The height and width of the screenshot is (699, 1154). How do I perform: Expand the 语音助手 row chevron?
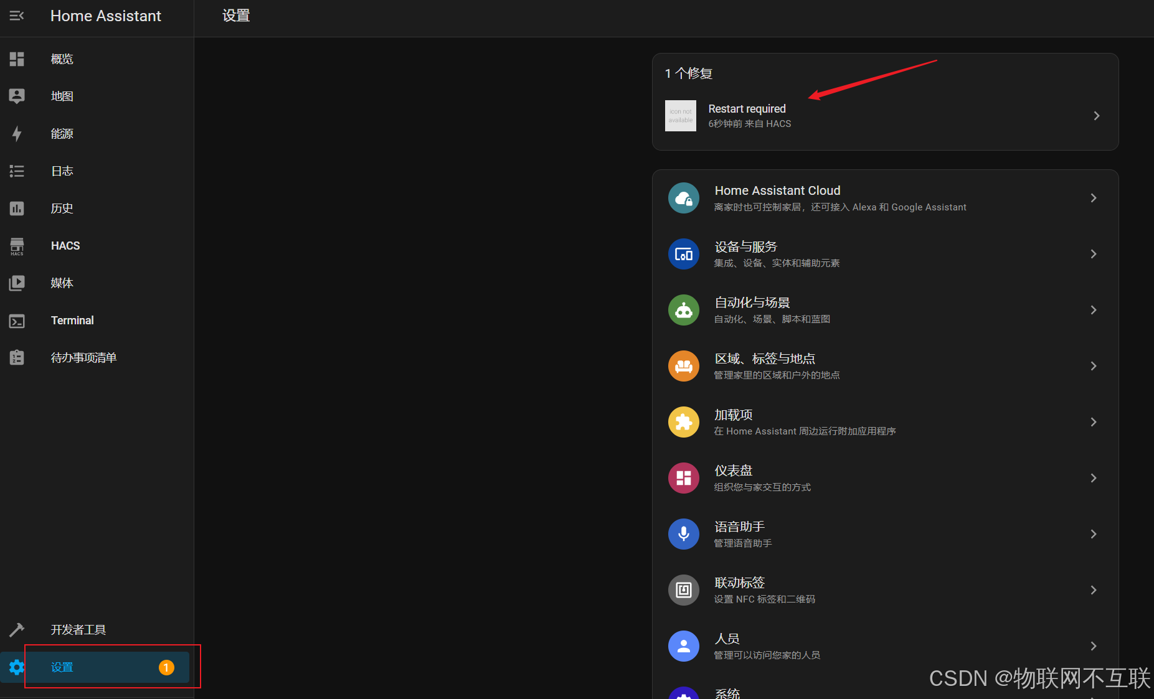click(1094, 534)
